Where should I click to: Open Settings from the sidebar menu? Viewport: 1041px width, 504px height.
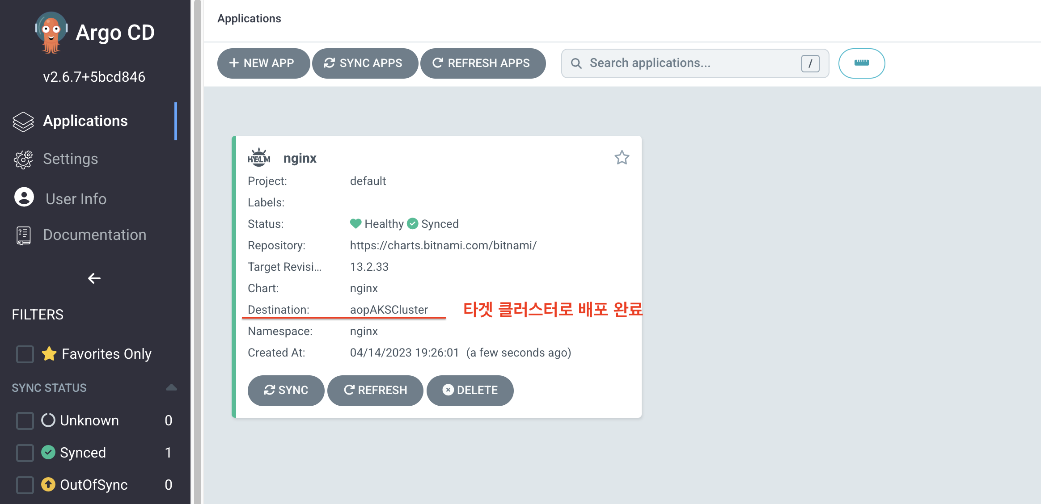tap(71, 159)
